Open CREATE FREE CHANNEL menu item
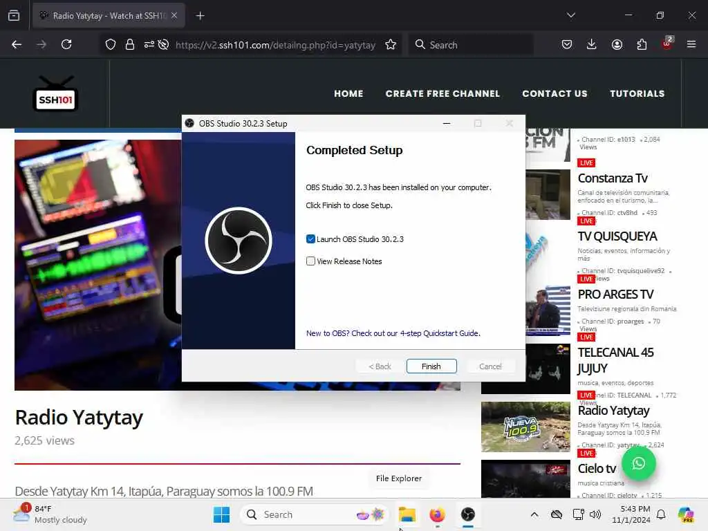Screen dimensions: 708x531 (x=442, y=93)
